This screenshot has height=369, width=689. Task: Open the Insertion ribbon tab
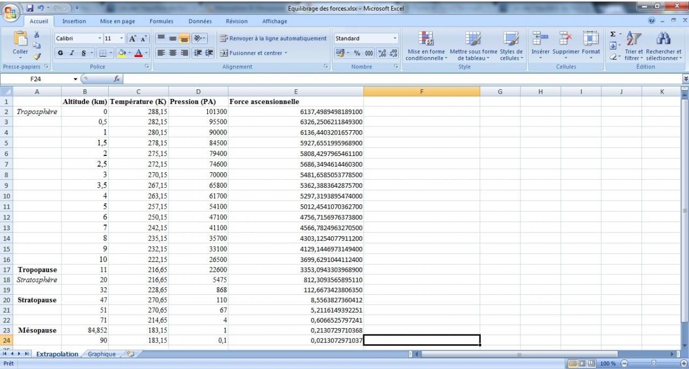click(x=74, y=22)
